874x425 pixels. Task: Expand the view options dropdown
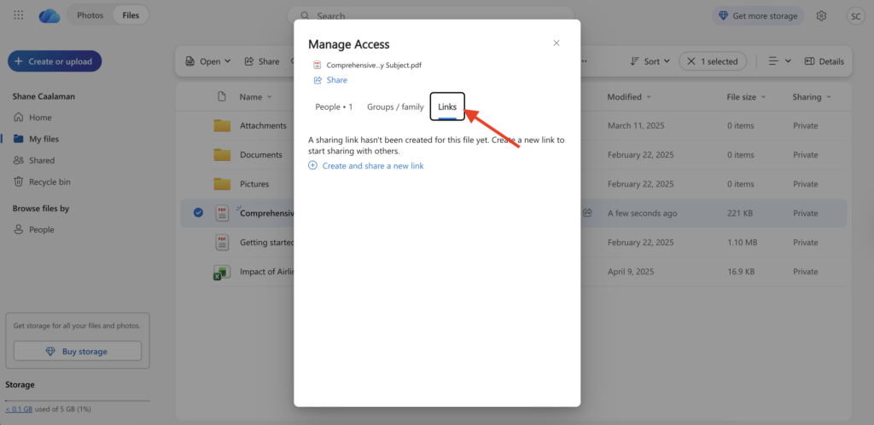pos(780,61)
